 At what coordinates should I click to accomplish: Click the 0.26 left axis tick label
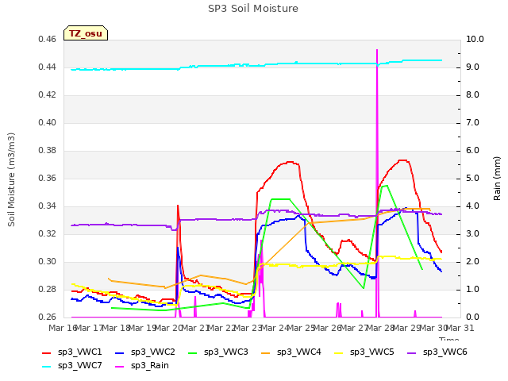point(48,317)
